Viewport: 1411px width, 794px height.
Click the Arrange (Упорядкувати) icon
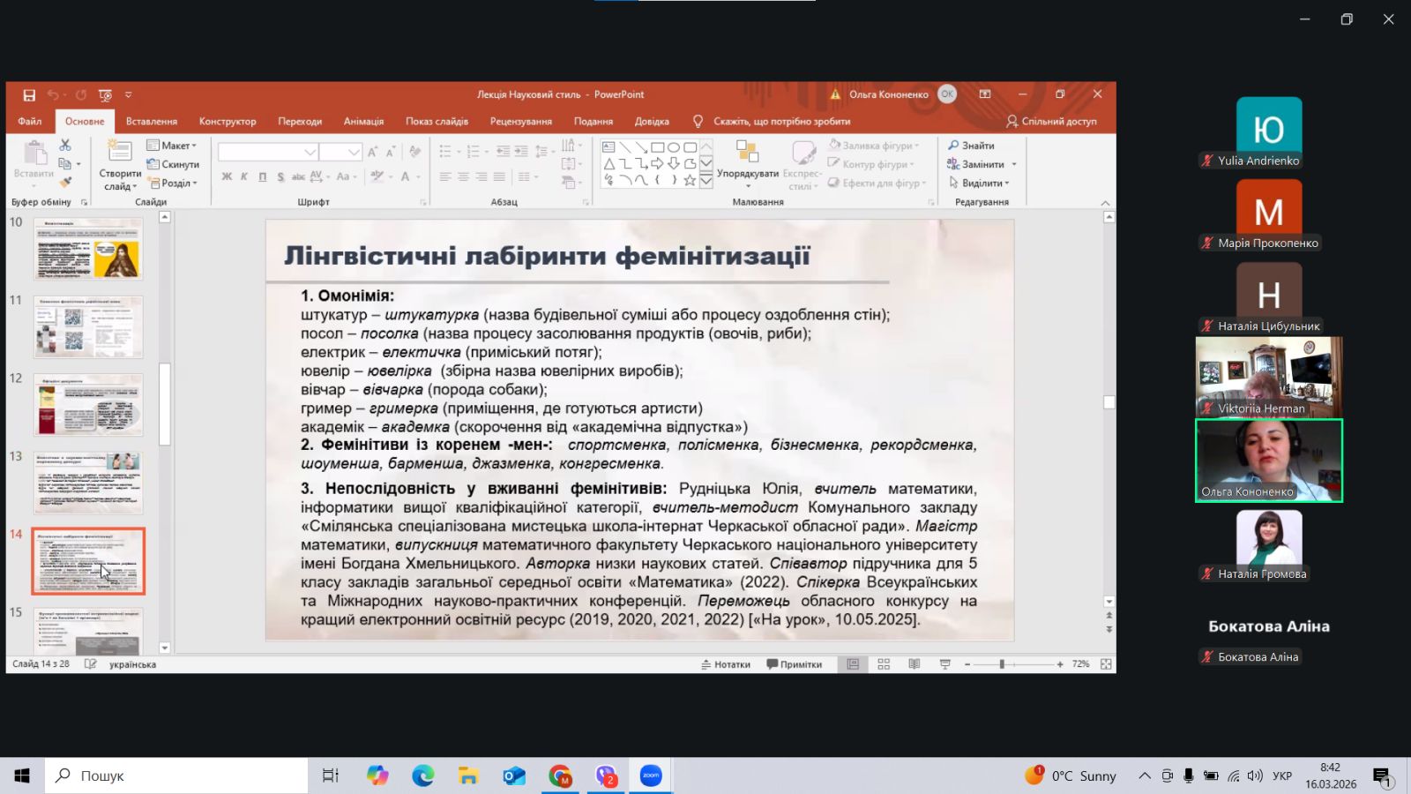(x=747, y=154)
